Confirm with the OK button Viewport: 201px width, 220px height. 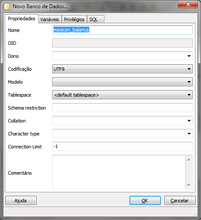[145, 200]
